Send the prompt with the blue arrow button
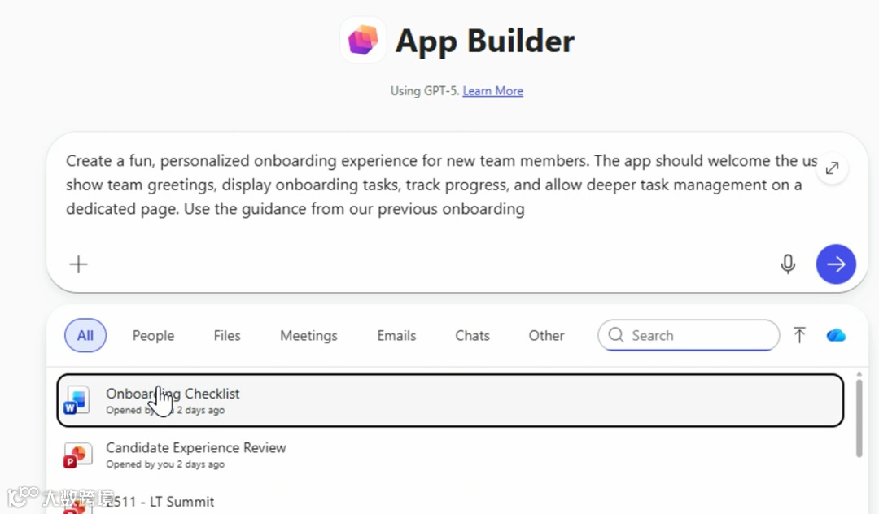 [x=836, y=264]
